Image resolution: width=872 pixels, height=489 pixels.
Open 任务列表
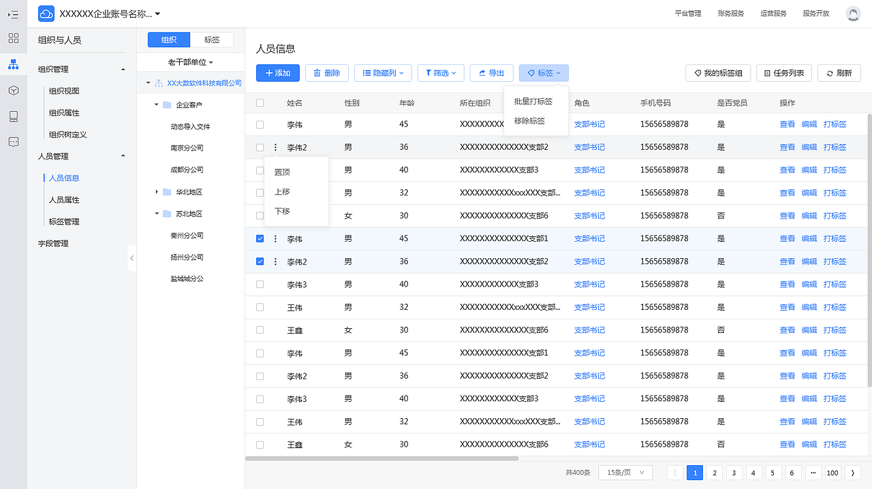coord(784,73)
